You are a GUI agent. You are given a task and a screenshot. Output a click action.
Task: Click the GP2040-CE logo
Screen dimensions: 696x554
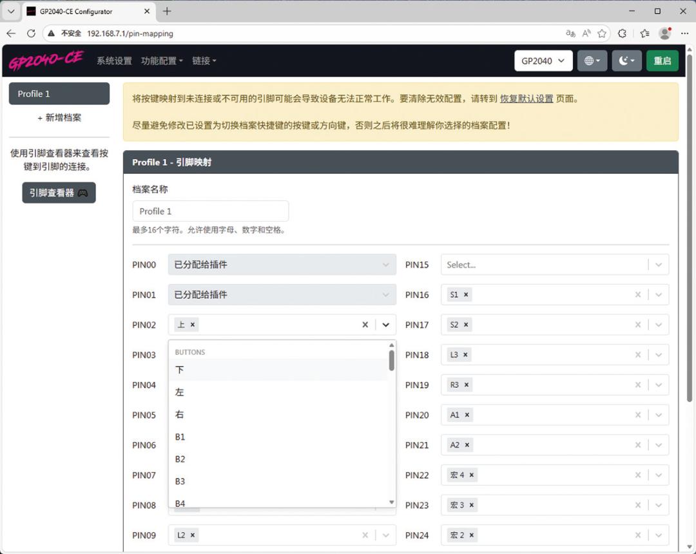[46, 61]
